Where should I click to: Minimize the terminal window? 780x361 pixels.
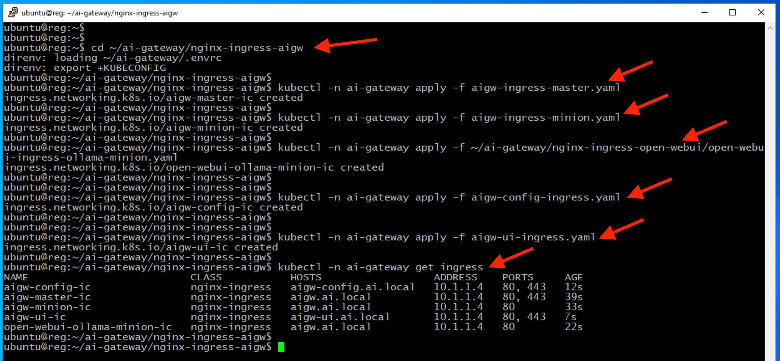click(x=704, y=12)
